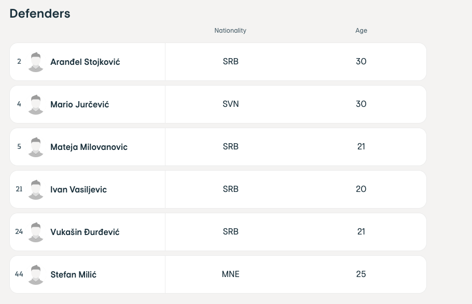
Task: Open Aranđel Stojković player profile
Action: [x=85, y=62]
